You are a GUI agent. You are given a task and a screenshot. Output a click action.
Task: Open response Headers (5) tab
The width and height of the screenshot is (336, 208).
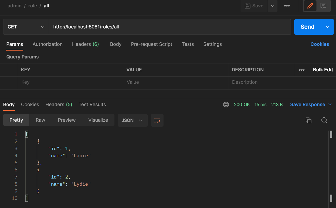click(x=59, y=105)
